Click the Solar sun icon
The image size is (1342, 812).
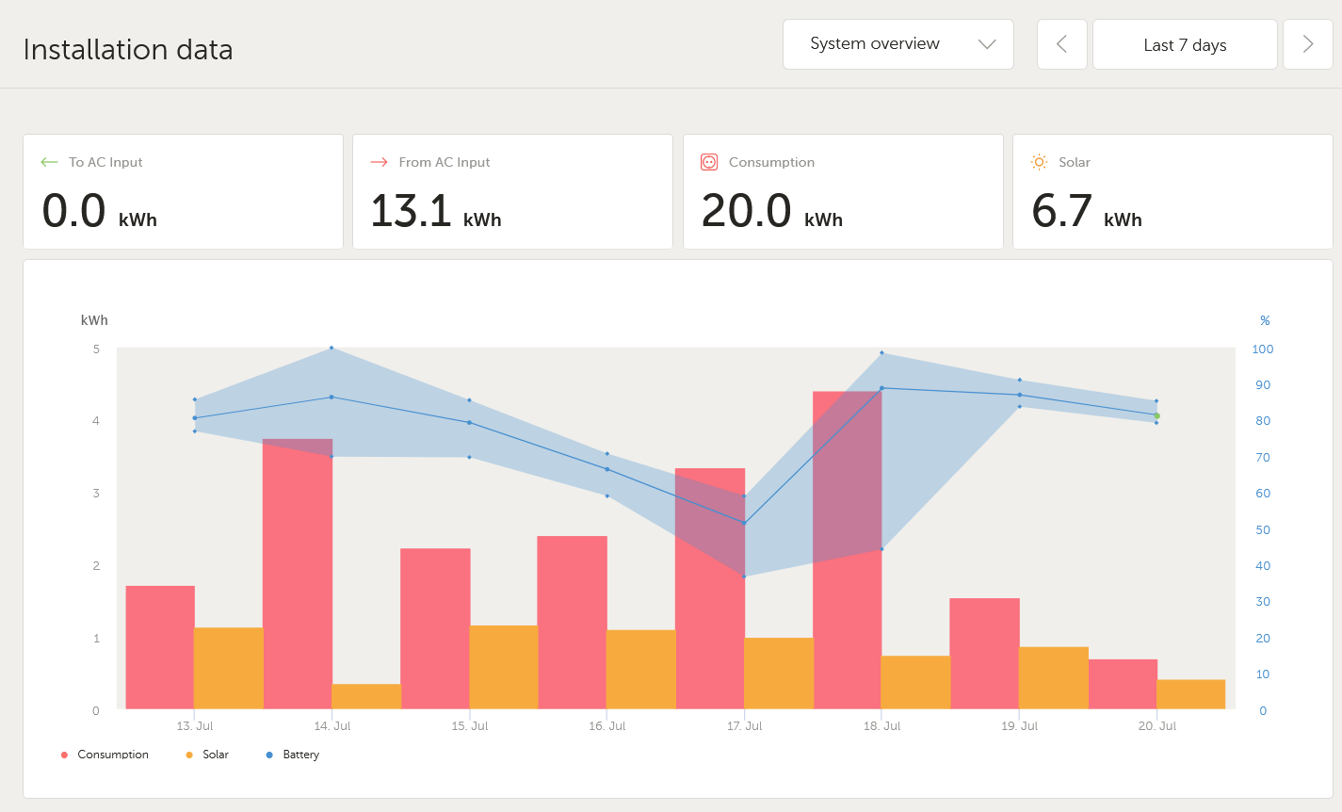[x=1040, y=162]
